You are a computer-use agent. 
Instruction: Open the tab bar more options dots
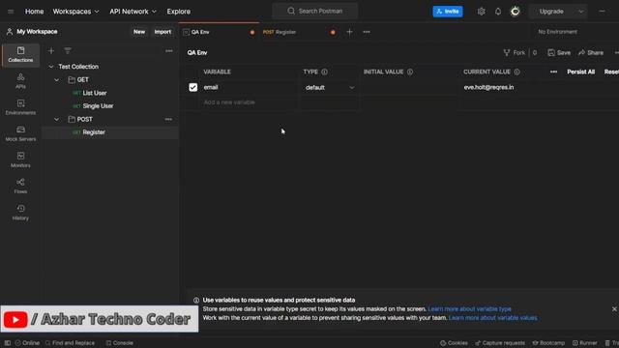367,32
